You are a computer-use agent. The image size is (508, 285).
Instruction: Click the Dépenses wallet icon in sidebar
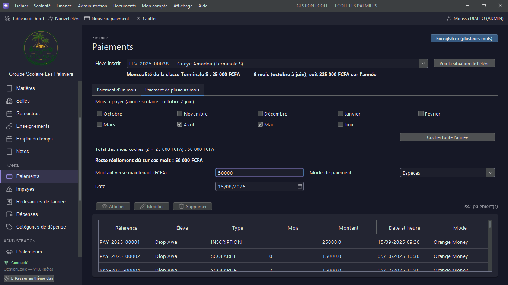(x=10, y=214)
